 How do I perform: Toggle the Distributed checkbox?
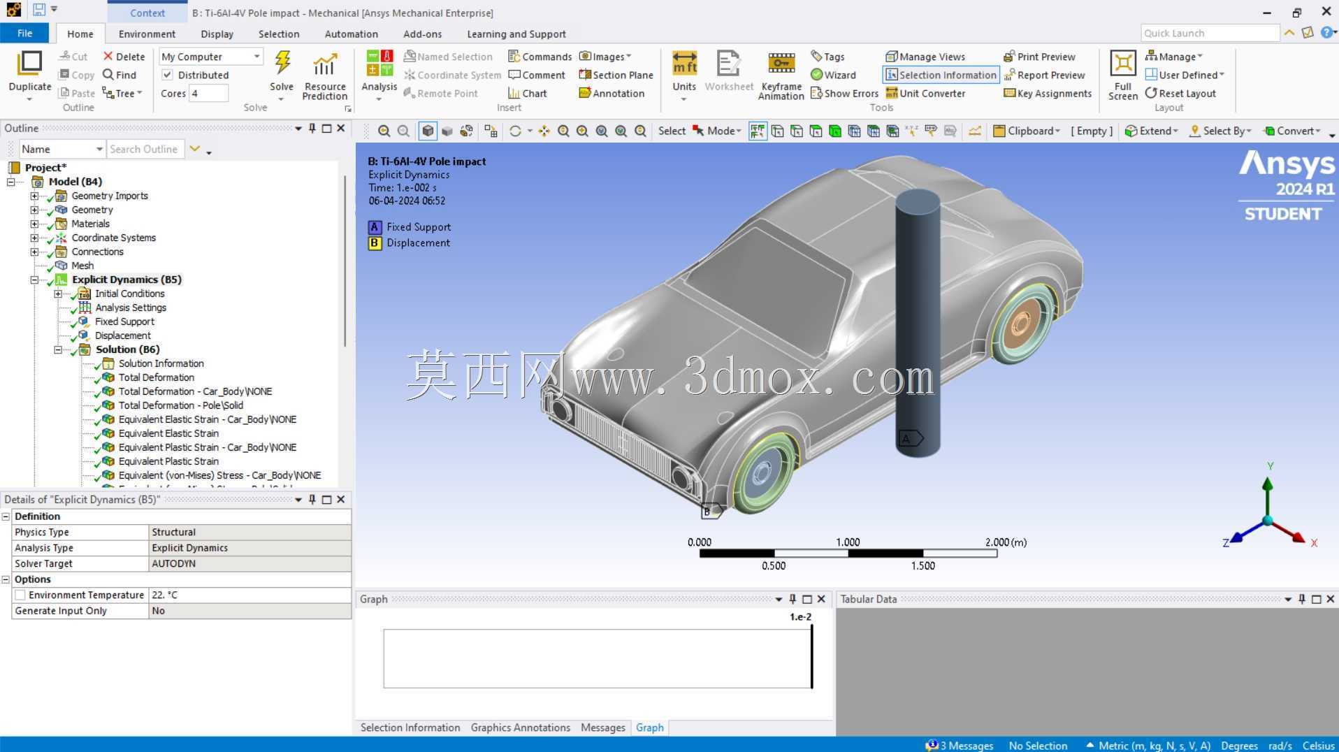(167, 75)
